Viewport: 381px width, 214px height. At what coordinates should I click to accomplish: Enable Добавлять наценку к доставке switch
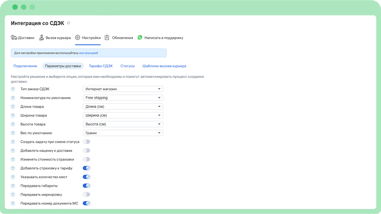click(86, 150)
